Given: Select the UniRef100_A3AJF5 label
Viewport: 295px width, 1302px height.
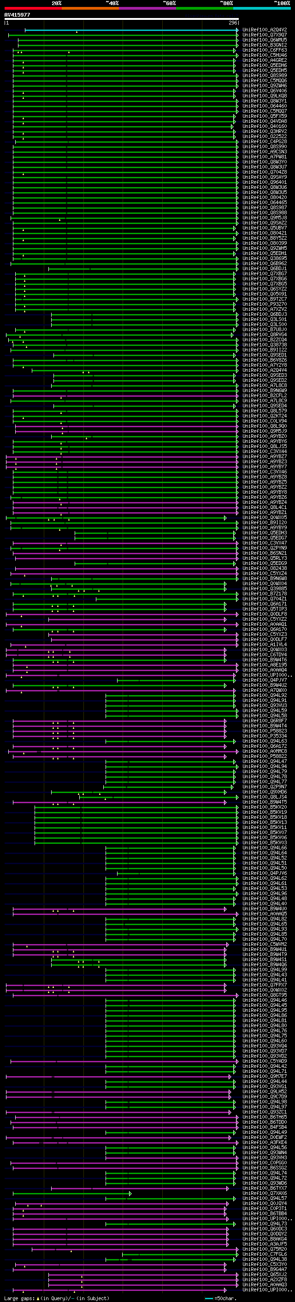Looking at the screenshot, I should [265, 1244].
